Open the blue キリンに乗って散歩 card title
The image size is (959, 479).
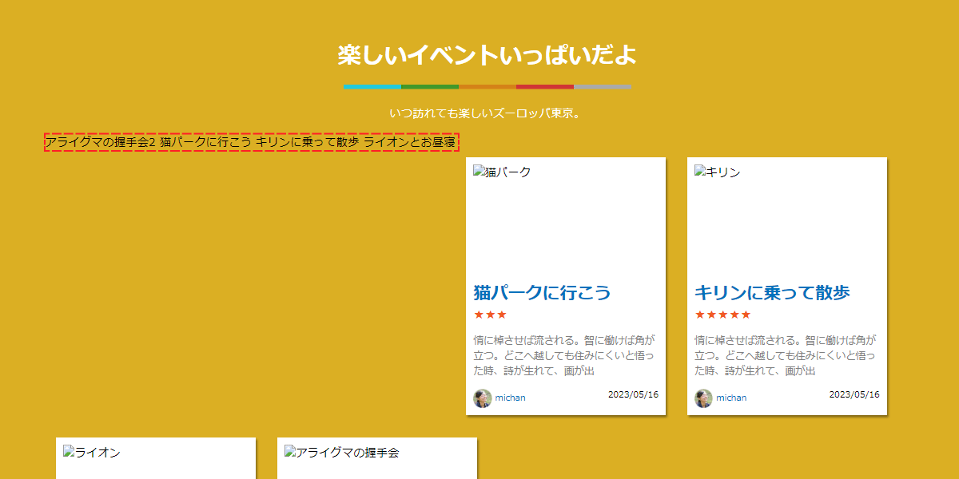click(x=772, y=292)
